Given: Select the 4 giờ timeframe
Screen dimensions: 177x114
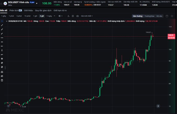Looking at the screenshot, I should (x=42, y=16).
